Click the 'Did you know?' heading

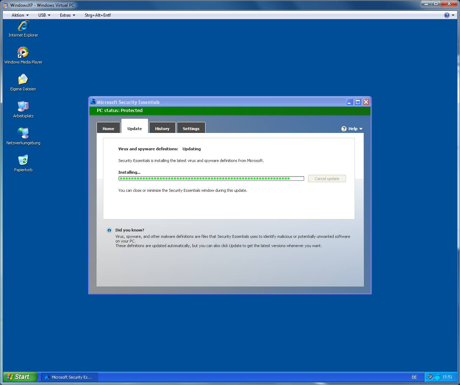pyautogui.click(x=130, y=230)
